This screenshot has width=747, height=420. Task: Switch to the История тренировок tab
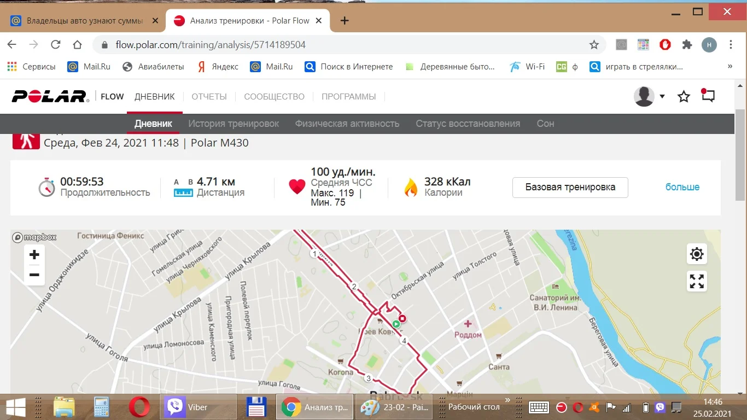pos(234,124)
